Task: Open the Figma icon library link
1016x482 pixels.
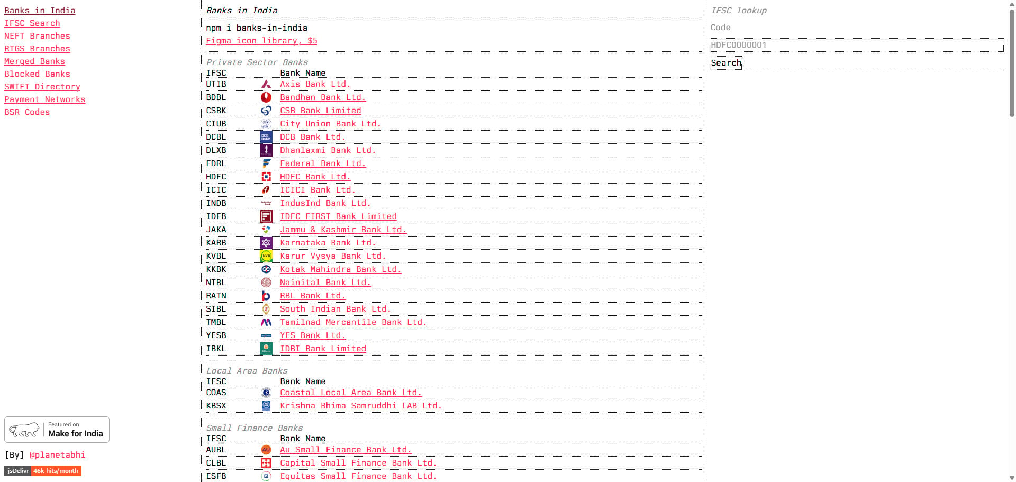Action: point(261,41)
